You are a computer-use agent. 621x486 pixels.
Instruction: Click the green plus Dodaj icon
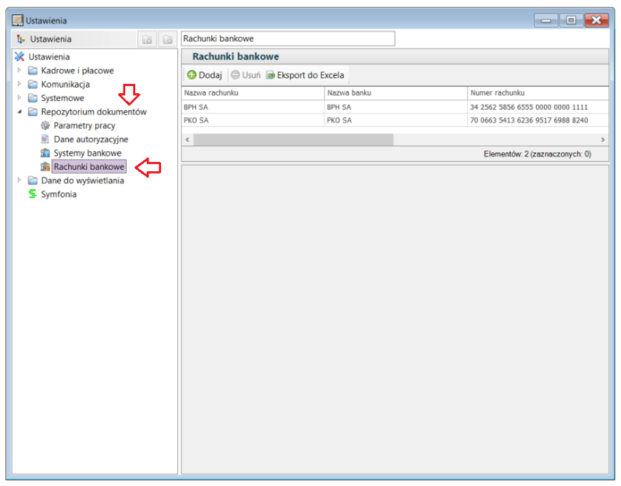point(191,75)
